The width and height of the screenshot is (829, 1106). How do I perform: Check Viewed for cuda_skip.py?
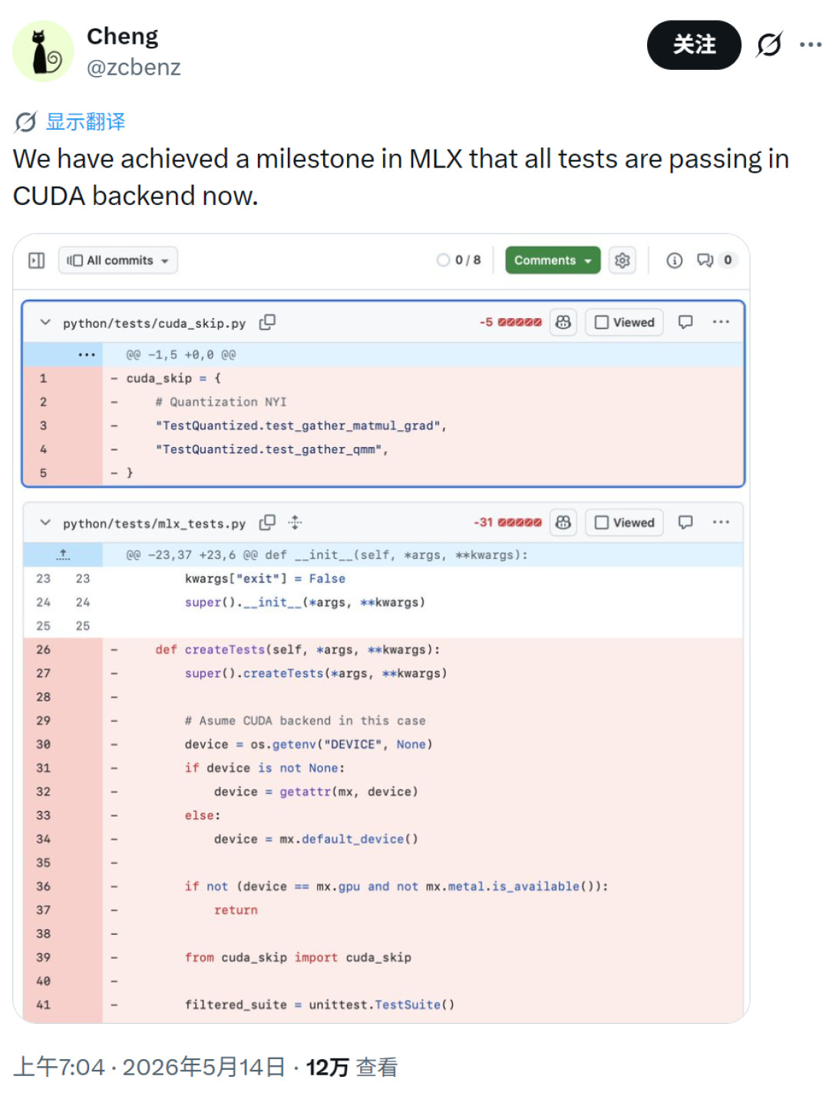tap(624, 323)
